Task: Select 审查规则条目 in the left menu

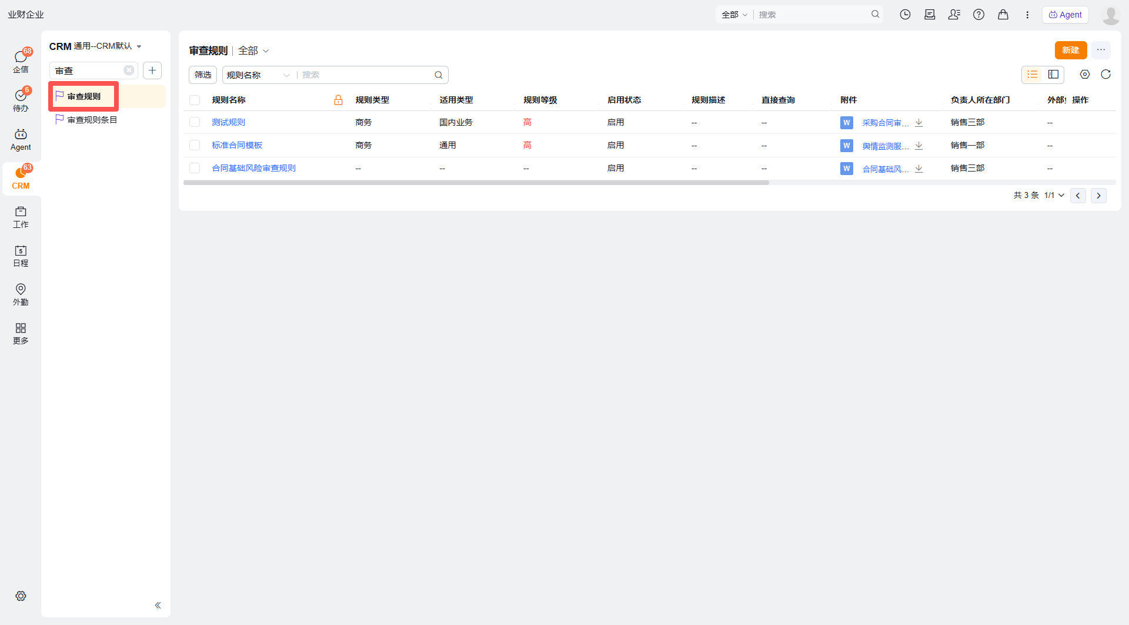Action: click(92, 120)
